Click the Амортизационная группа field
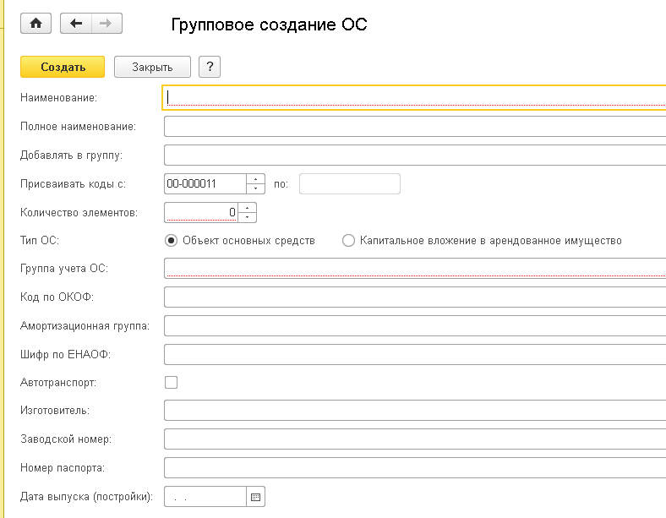 [414, 325]
